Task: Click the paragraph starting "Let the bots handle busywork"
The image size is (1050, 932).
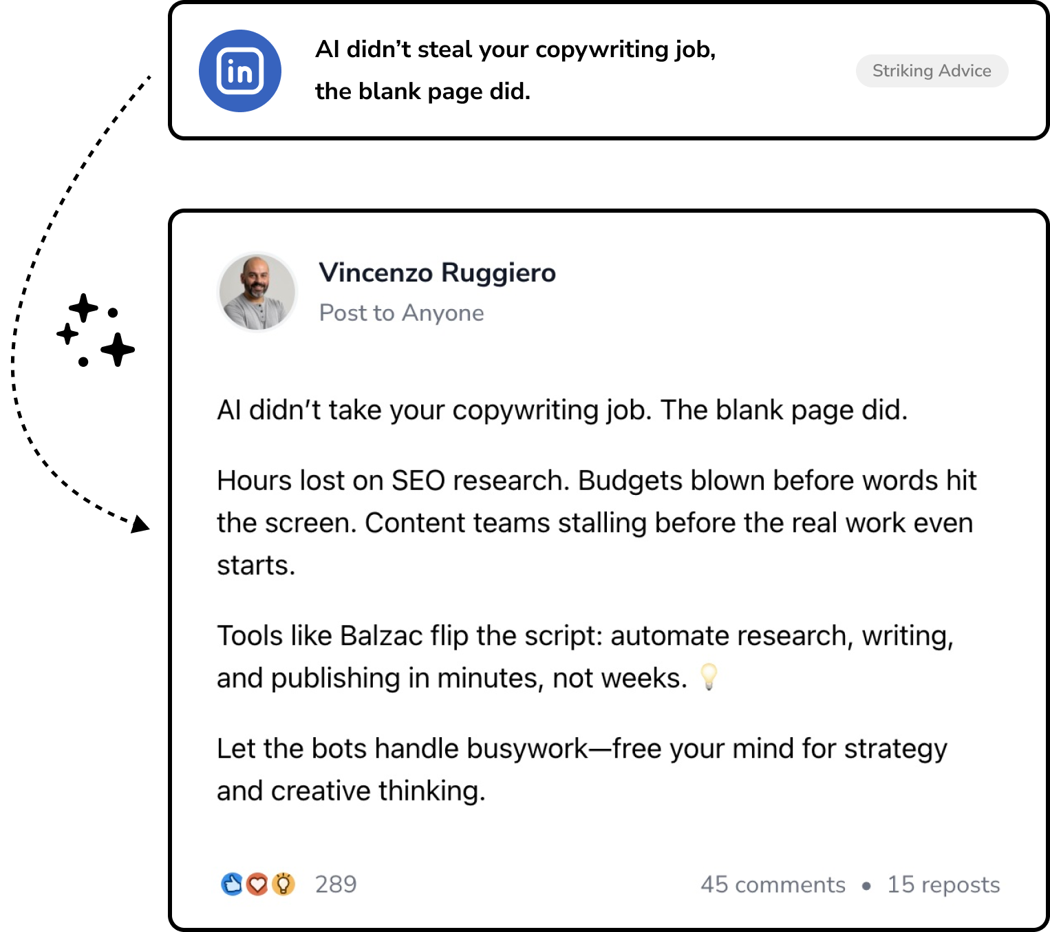Action: 582,770
